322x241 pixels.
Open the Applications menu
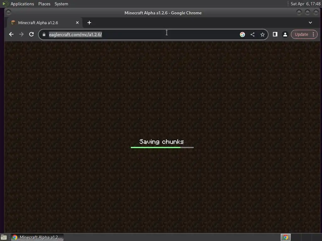click(22, 4)
